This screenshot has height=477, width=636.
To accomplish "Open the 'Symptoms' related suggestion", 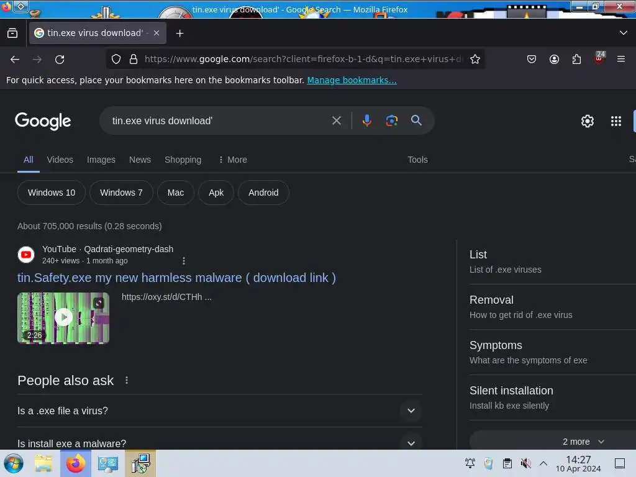I will pyautogui.click(x=552, y=353).
